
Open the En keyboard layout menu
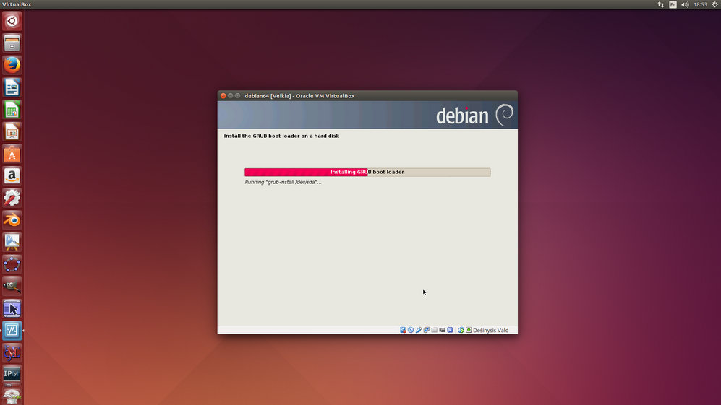click(x=673, y=4)
